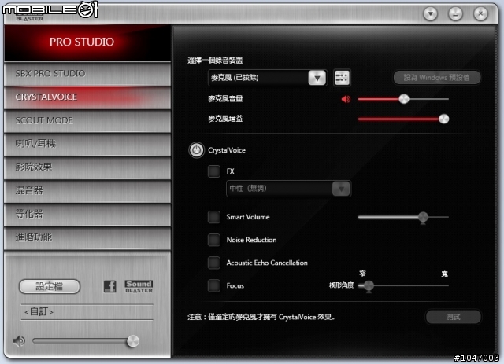Toggle the CrystalVoice power button
This screenshot has height=364, width=504.
tap(196, 150)
